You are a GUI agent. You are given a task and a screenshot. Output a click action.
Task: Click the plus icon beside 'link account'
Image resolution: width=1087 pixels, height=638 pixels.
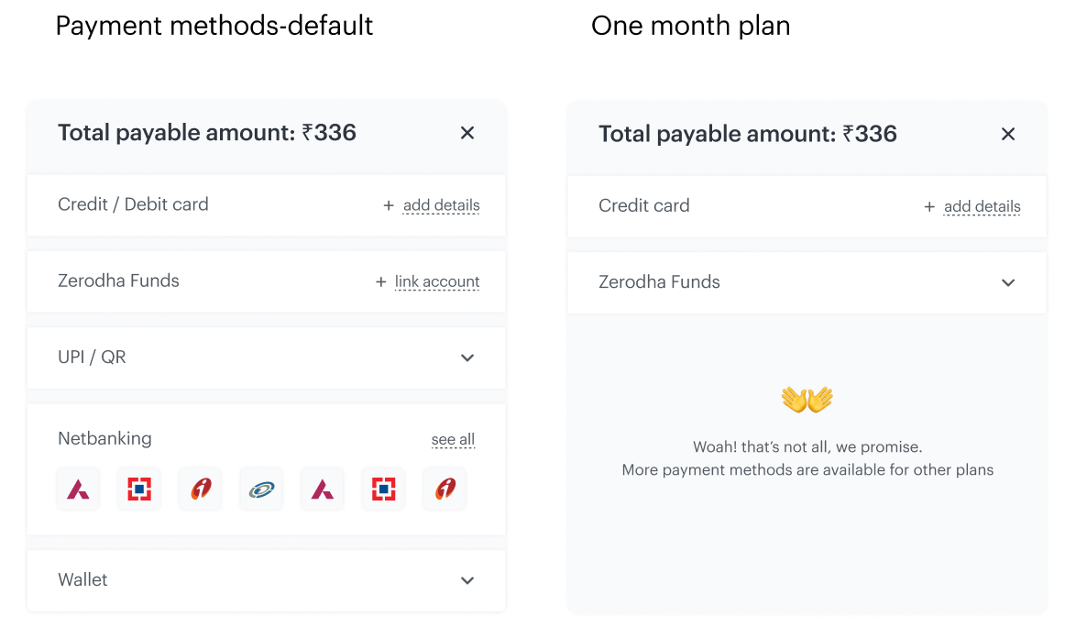click(x=380, y=281)
